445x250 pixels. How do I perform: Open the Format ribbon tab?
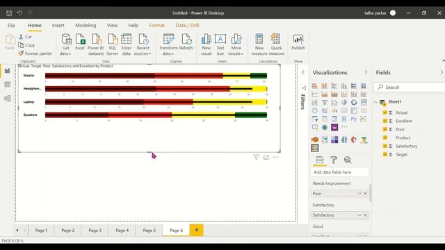tap(157, 26)
